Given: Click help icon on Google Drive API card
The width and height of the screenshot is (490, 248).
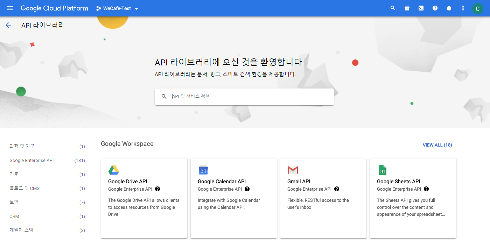Looking at the screenshot, I should [157, 189].
